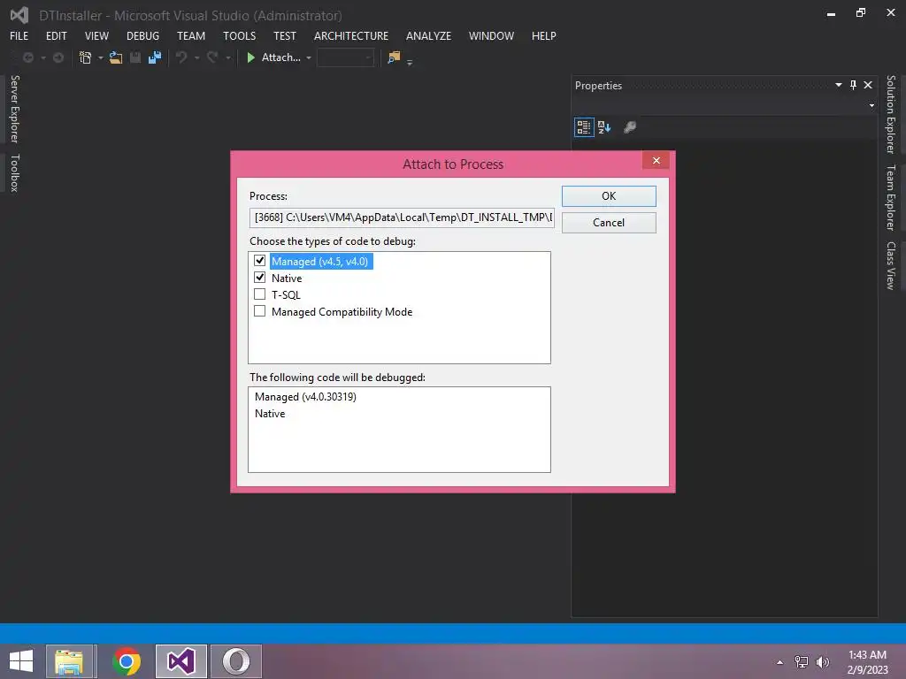The height and width of the screenshot is (679, 906).
Task: Click the Redo toolbar icon
Action: (x=212, y=57)
